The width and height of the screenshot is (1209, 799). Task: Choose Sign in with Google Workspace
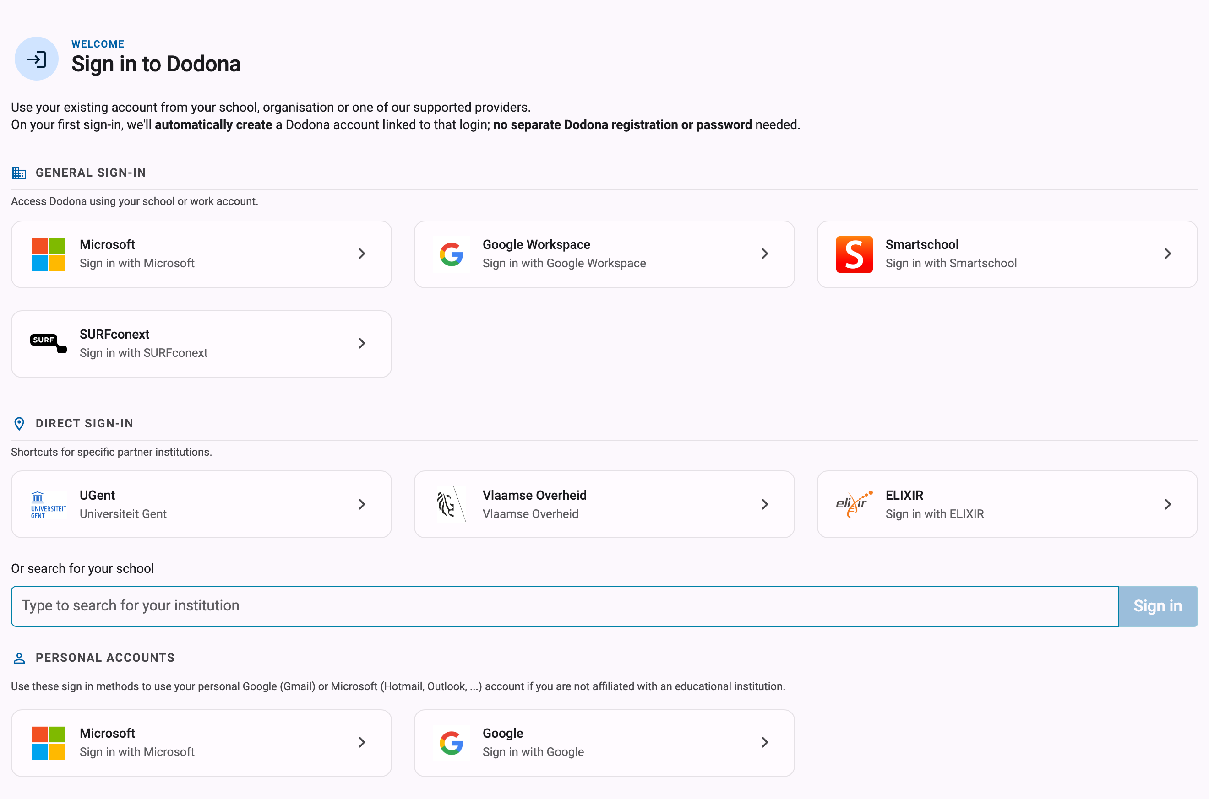[x=604, y=254]
